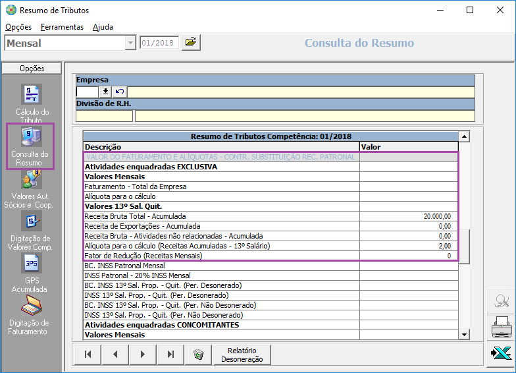Open the Ferramentas menu
The height and width of the screenshot is (373, 516).
[x=62, y=27]
